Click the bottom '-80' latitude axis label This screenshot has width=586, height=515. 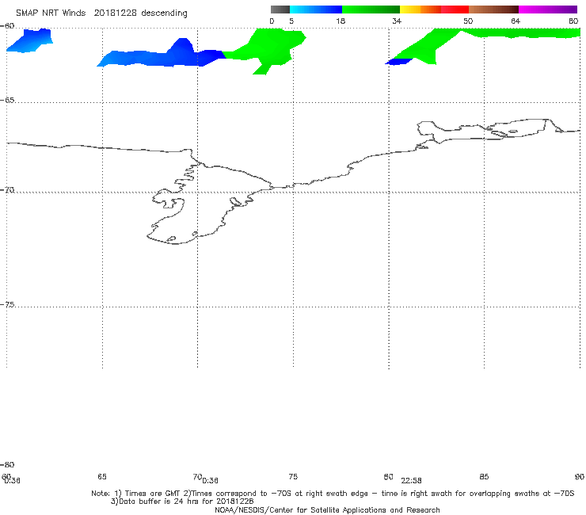point(7,464)
